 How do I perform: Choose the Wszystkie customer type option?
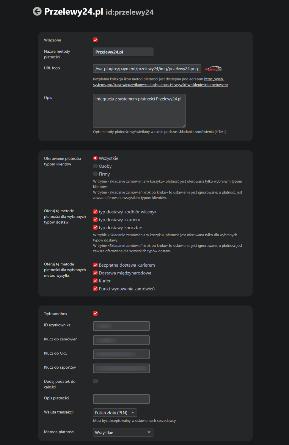[95, 158]
